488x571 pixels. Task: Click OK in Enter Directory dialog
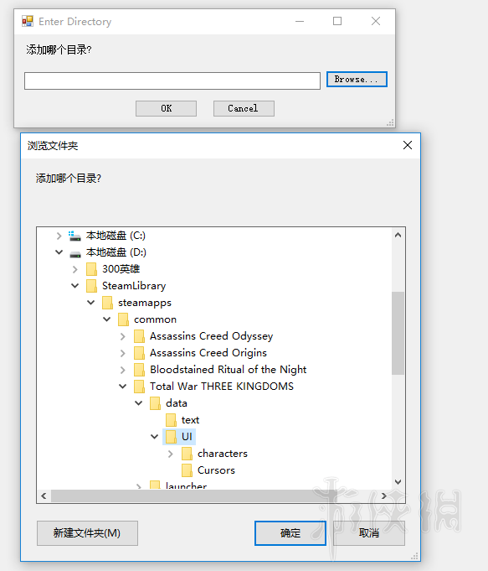pos(167,108)
